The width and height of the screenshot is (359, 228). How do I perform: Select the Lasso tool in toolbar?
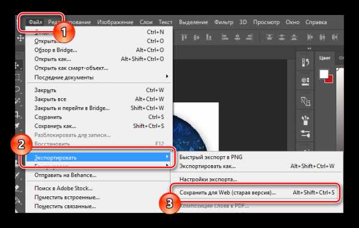pyautogui.click(x=17, y=89)
